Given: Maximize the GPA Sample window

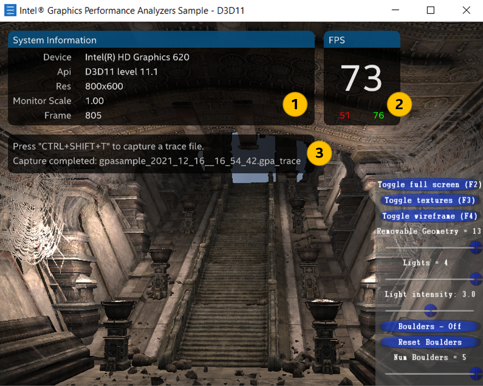Looking at the screenshot, I should tap(430, 10).
